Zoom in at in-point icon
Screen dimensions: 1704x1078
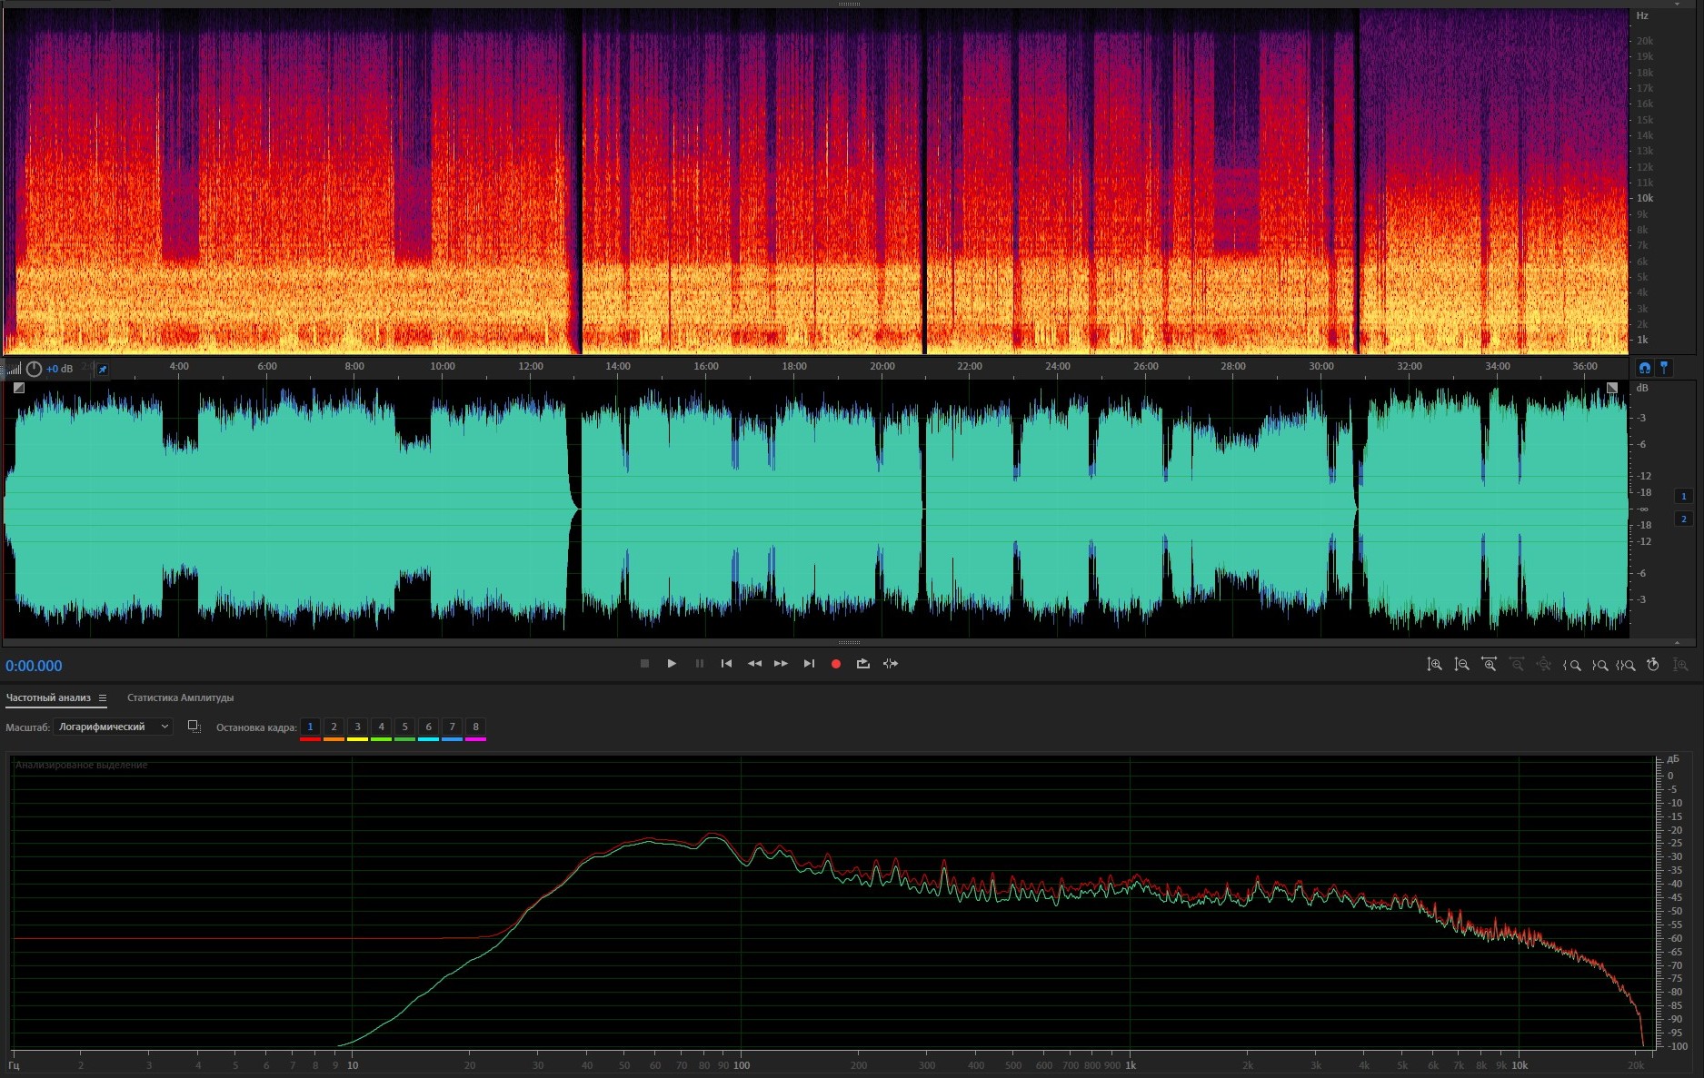pos(1571,665)
